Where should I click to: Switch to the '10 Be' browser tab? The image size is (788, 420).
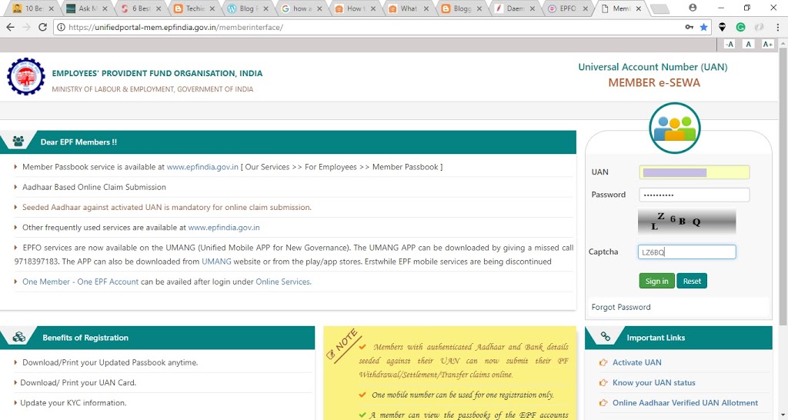(x=33, y=8)
